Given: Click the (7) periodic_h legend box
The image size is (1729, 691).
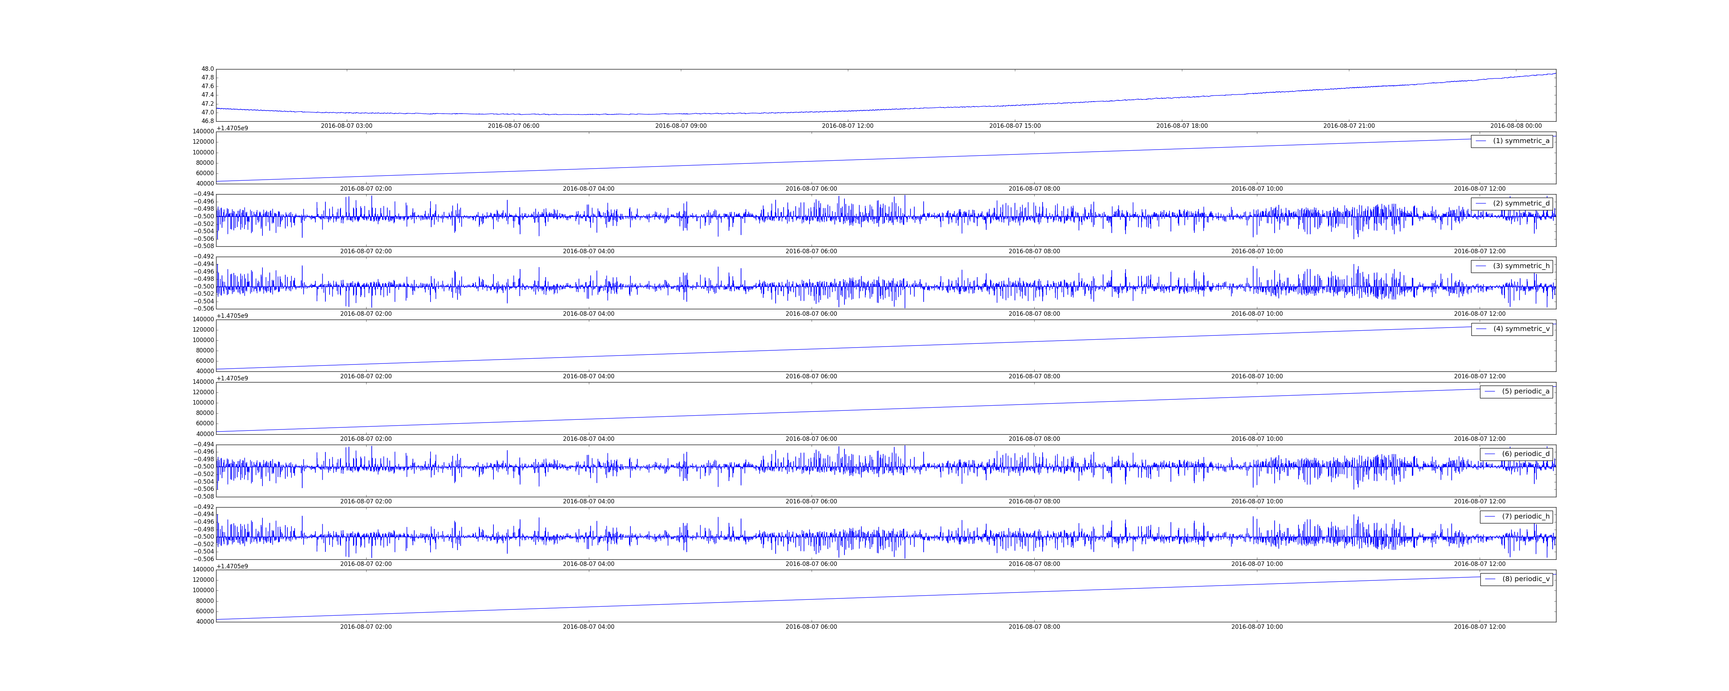Looking at the screenshot, I should tap(1516, 517).
